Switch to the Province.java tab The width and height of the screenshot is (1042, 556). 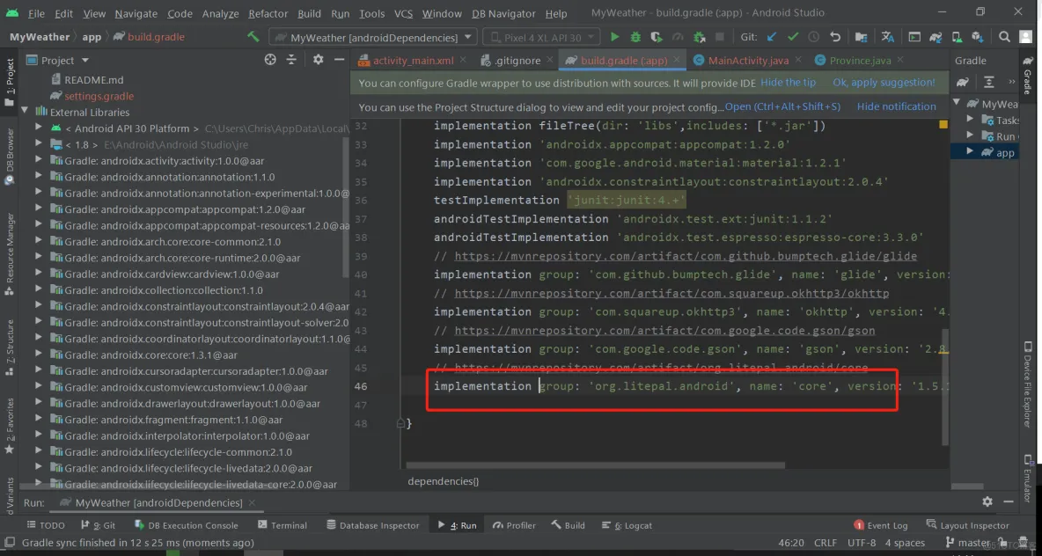[x=860, y=61]
